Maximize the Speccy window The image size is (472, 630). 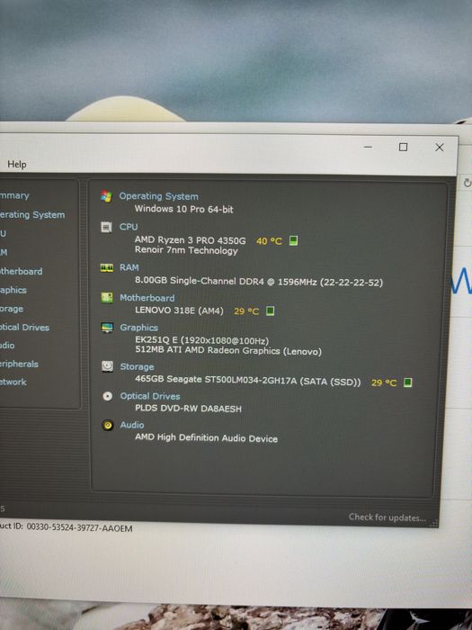tap(403, 147)
